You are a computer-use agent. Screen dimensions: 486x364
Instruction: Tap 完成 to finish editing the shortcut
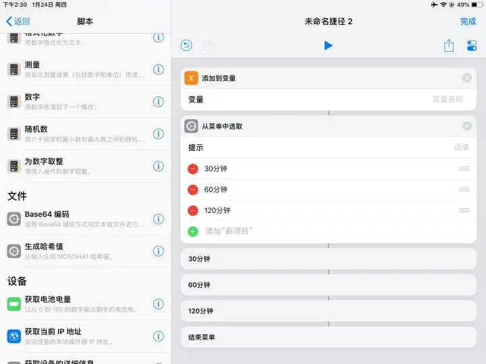tap(468, 22)
